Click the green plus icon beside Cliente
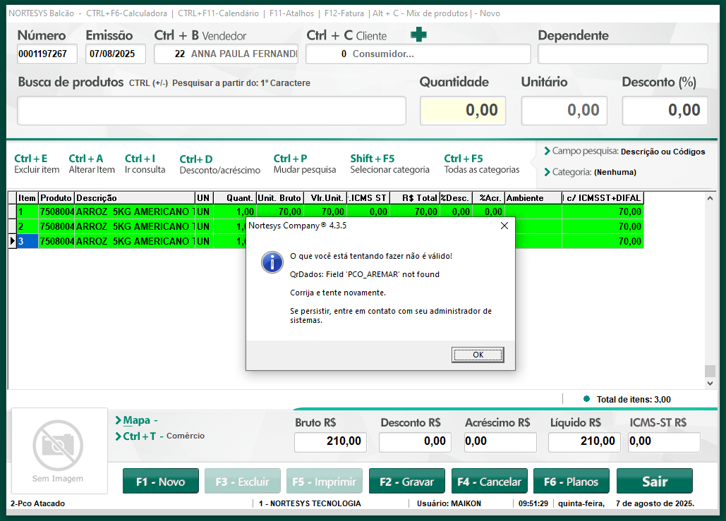The image size is (726, 521). (x=418, y=35)
